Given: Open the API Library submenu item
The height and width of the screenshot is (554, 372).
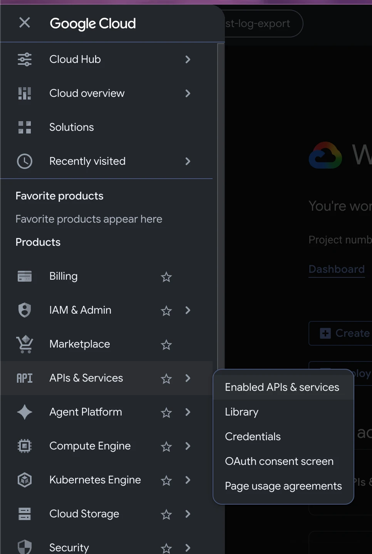Looking at the screenshot, I should click(283, 412).
